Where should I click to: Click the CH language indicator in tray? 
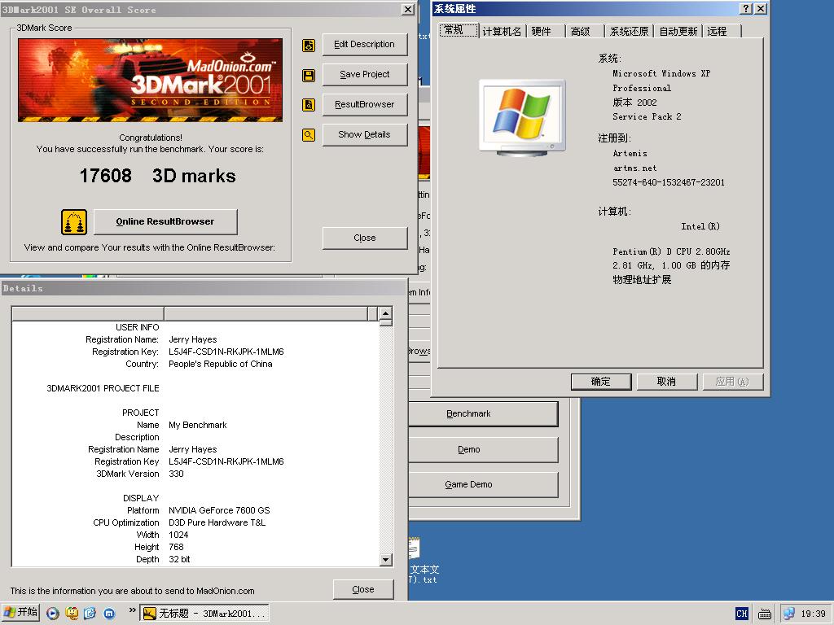coord(741,614)
